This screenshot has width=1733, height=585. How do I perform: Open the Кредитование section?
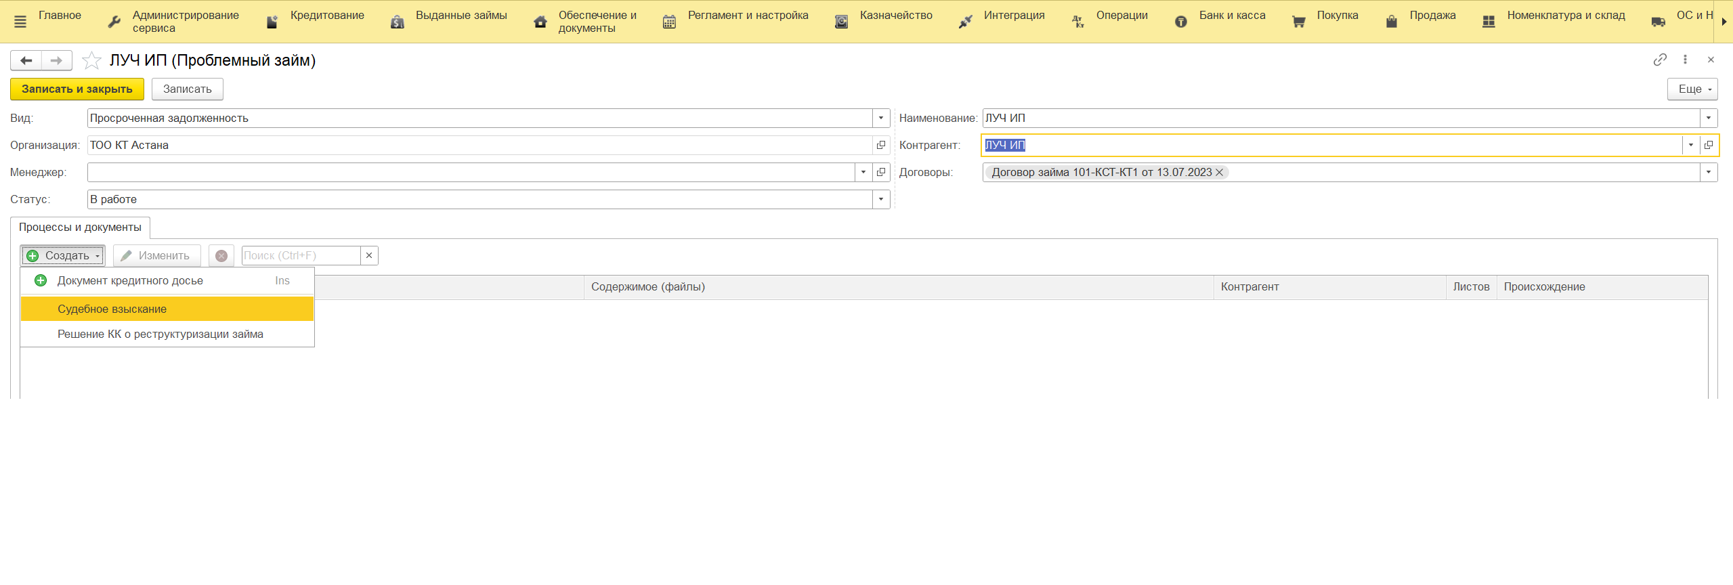(x=315, y=22)
